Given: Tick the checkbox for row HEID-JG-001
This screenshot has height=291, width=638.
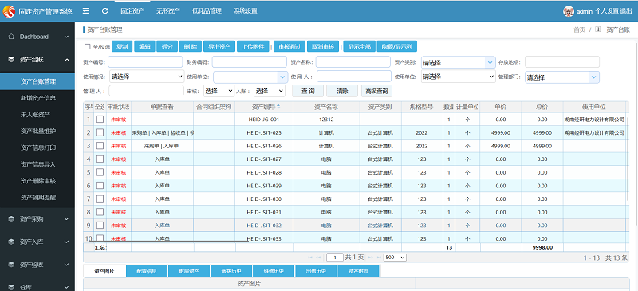Looking at the screenshot, I should [x=100, y=120].
